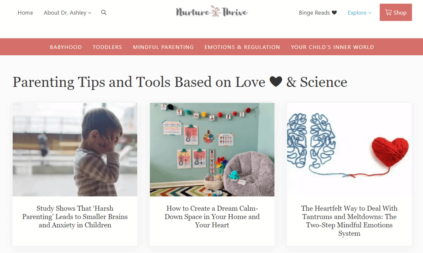423x253 pixels.
Task: Click Emotions & Regulation in the red navbar
Action: [x=242, y=47]
